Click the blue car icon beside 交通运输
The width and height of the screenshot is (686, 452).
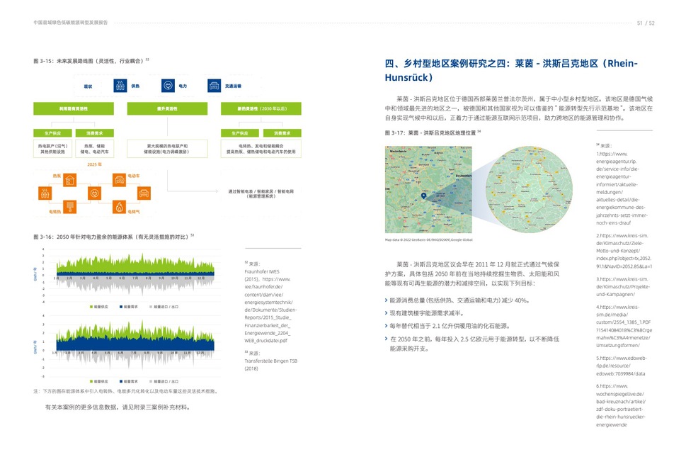(214, 86)
